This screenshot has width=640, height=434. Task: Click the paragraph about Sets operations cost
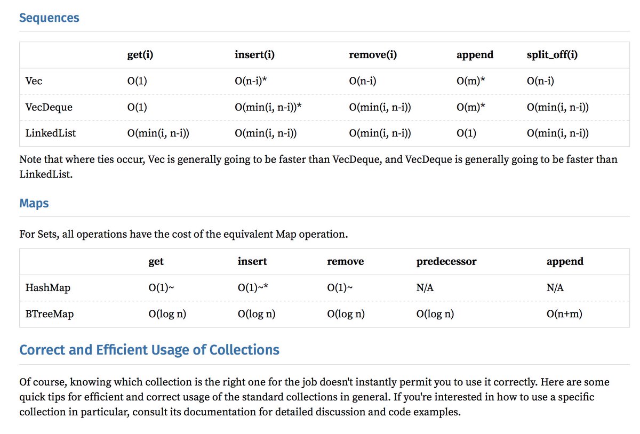click(x=183, y=234)
